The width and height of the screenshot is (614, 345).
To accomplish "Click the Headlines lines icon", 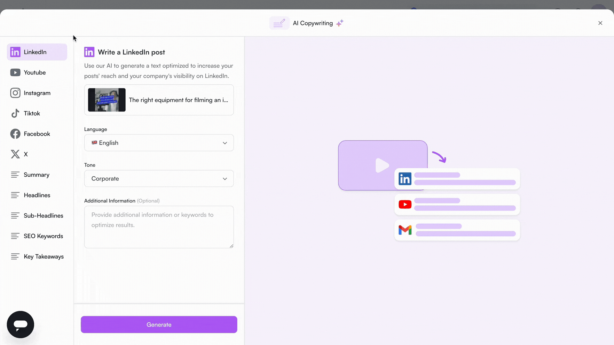I will [x=15, y=195].
